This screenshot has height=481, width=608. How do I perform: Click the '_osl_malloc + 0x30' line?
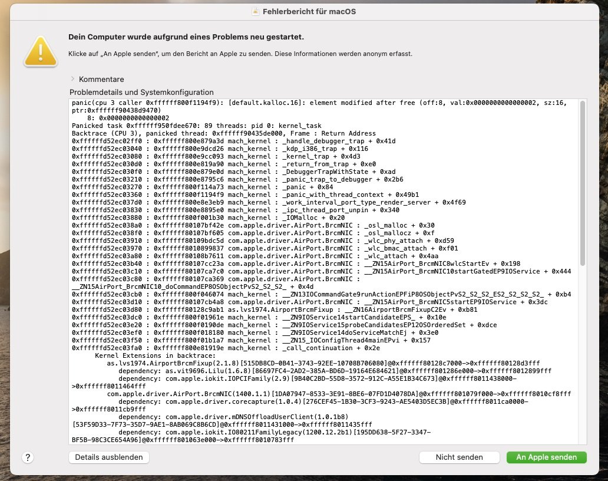253,225
